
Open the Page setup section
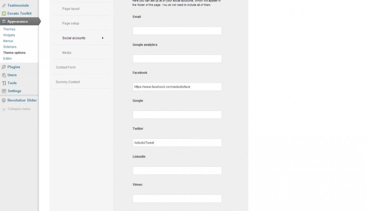(71, 23)
